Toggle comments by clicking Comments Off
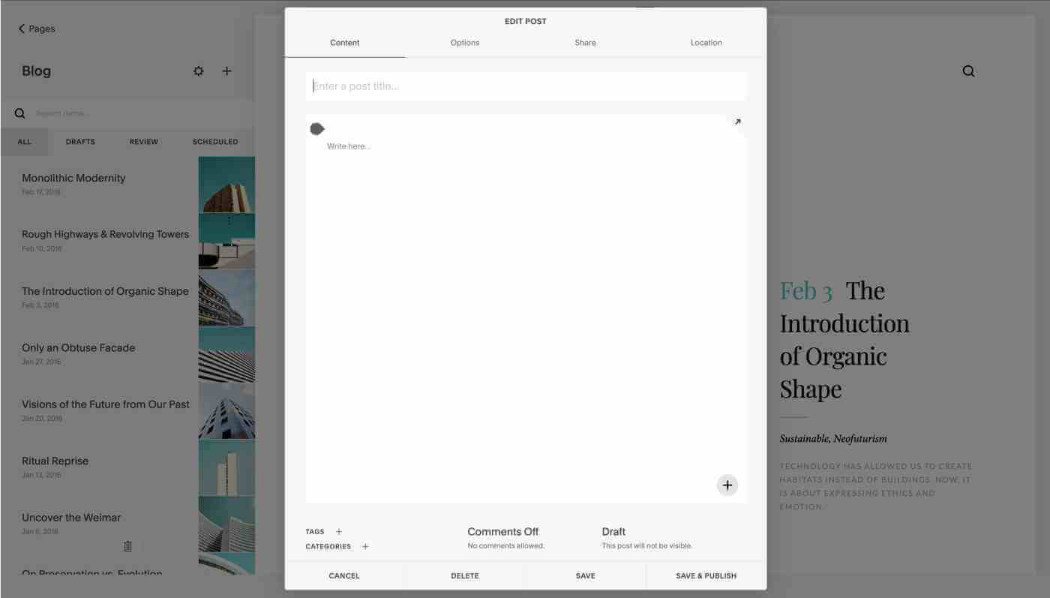The width and height of the screenshot is (1050, 598). [x=502, y=531]
